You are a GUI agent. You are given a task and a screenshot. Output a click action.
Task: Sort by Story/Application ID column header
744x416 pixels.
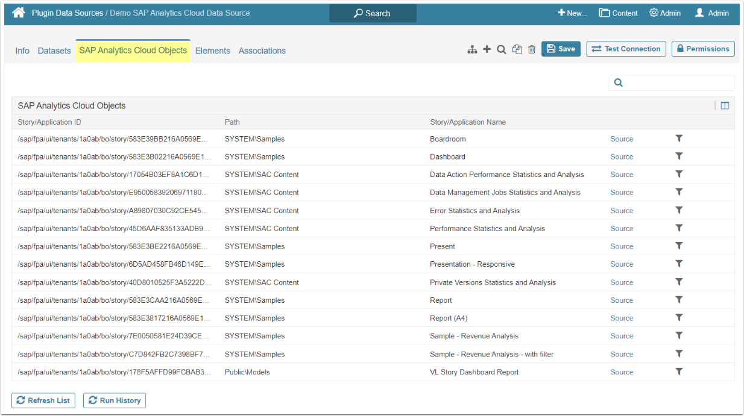[49, 122]
